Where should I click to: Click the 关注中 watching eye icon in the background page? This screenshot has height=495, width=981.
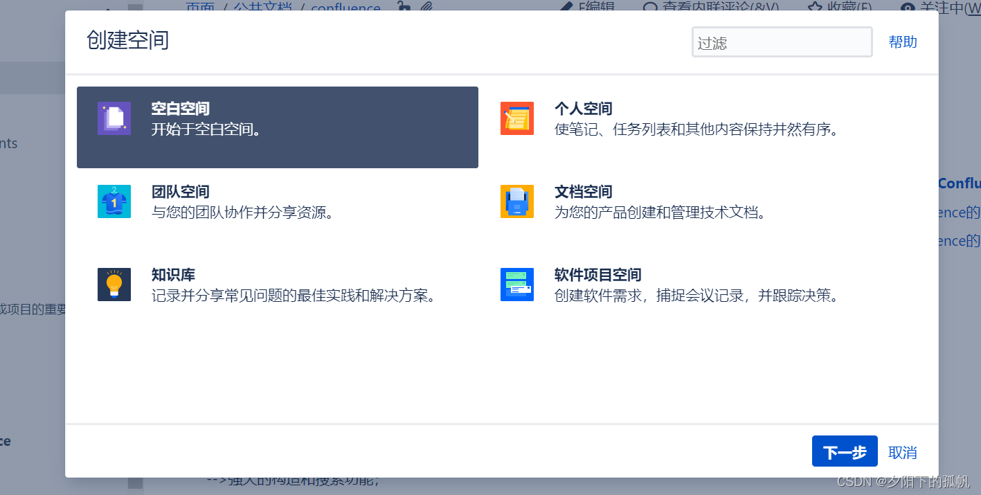pyautogui.click(x=908, y=8)
